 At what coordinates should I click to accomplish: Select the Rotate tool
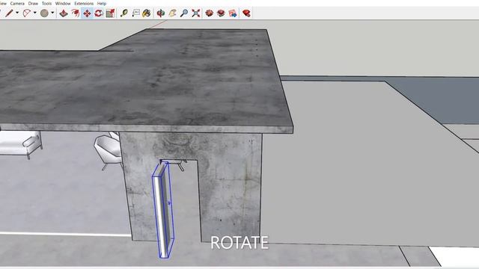(x=98, y=13)
